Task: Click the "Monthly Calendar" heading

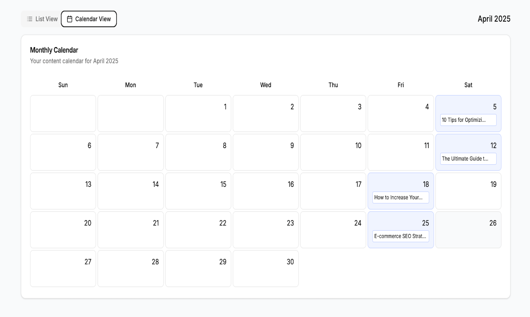Action: click(x=54, y=50)
